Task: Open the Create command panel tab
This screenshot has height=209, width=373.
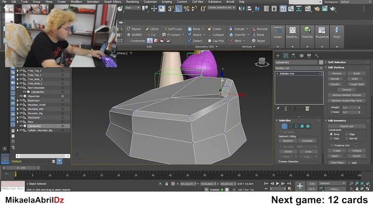Action: (x=278, y=56)
